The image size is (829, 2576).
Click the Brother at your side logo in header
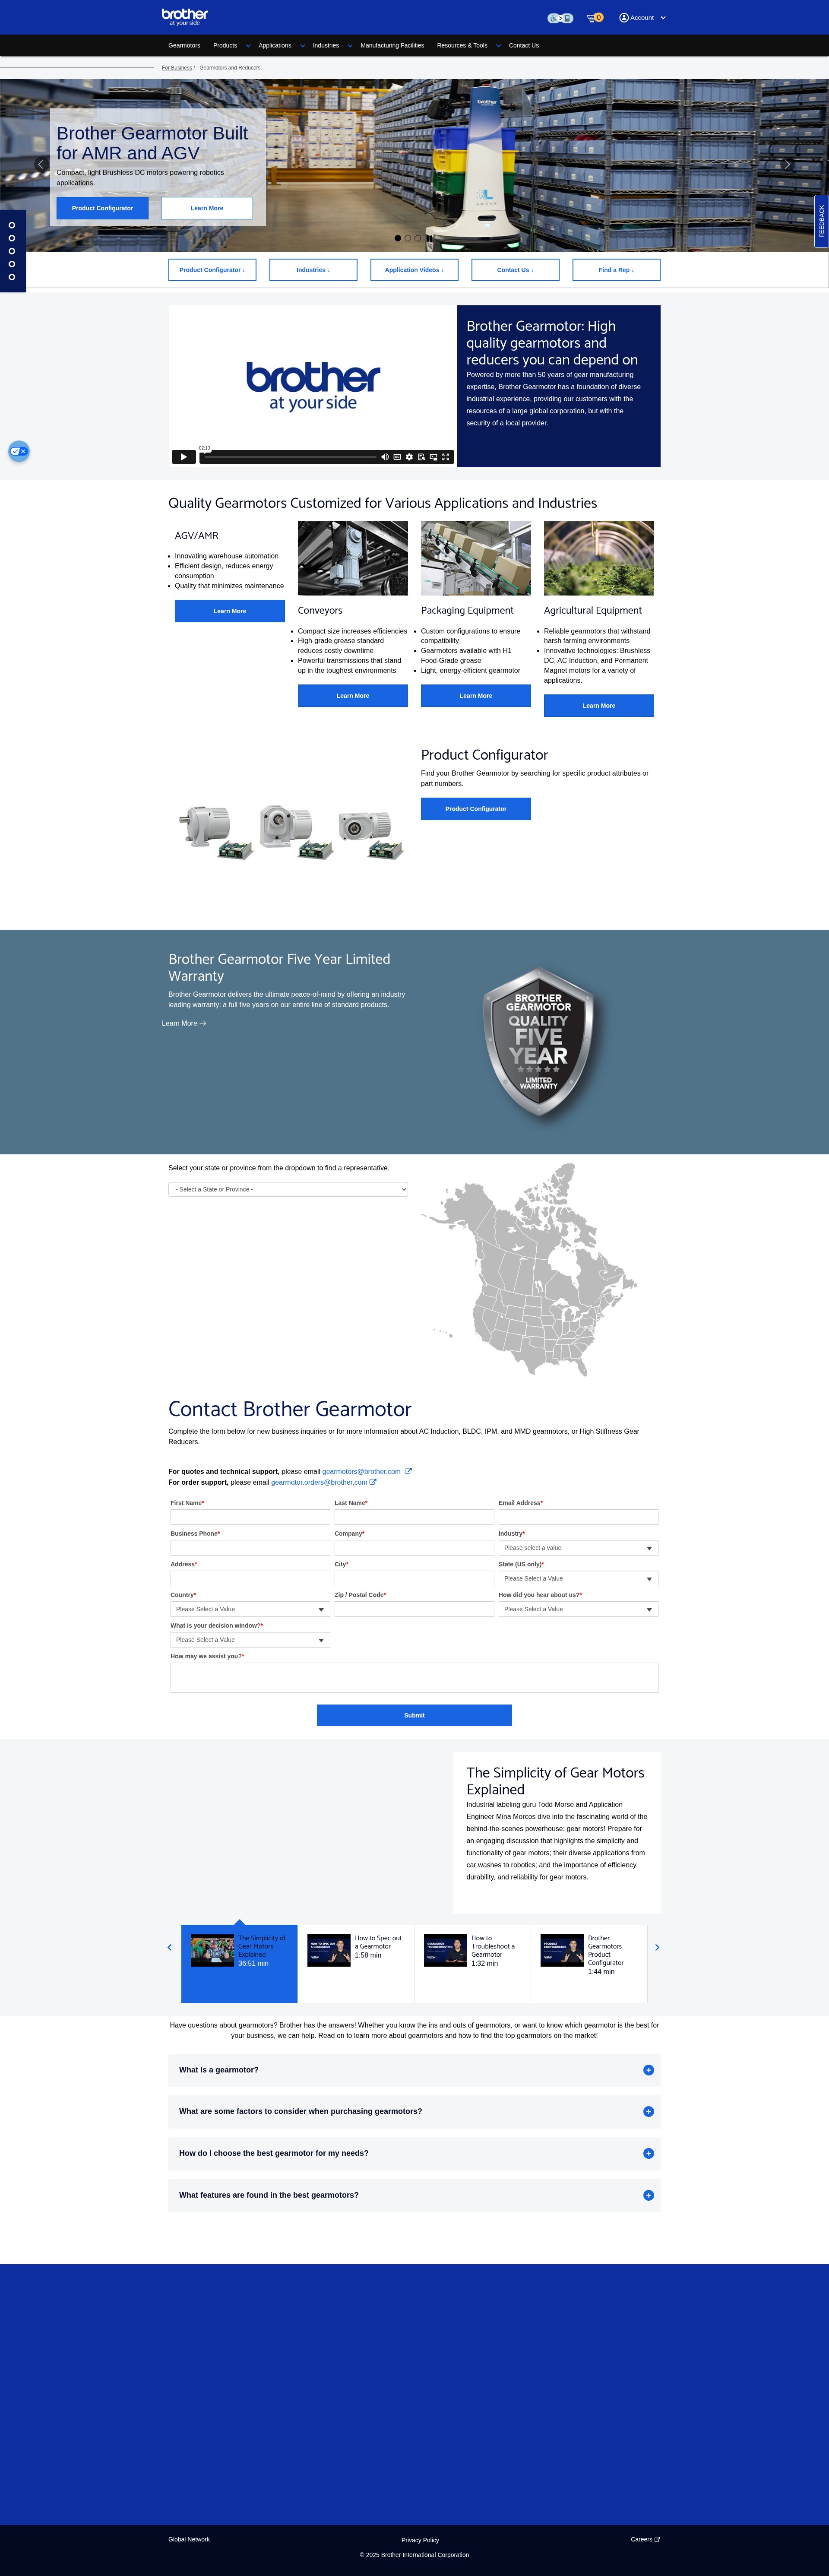tap(185, 16)
